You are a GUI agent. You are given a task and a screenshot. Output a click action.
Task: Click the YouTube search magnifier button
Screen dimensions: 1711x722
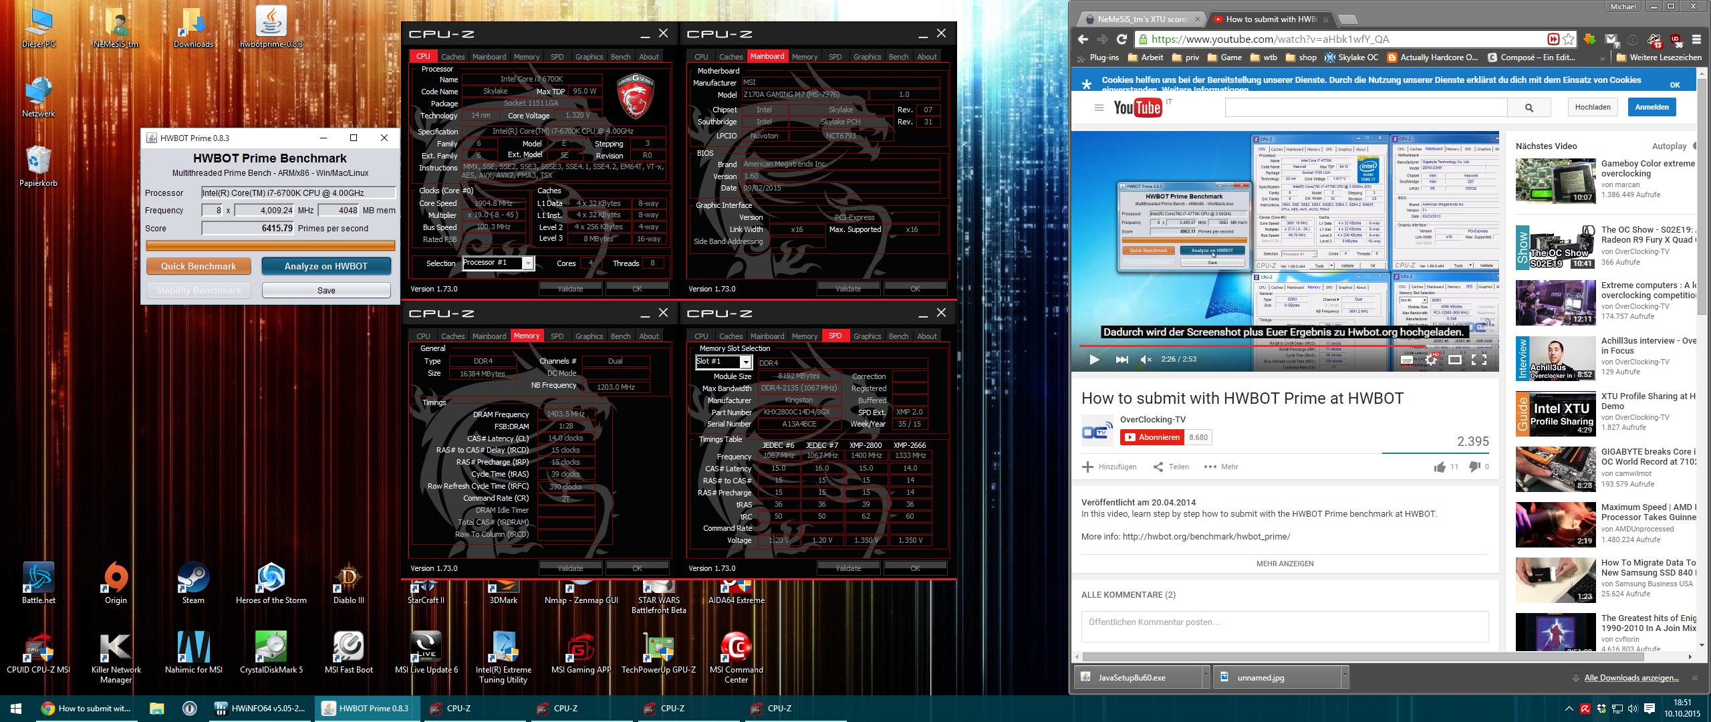(1529, 108)
